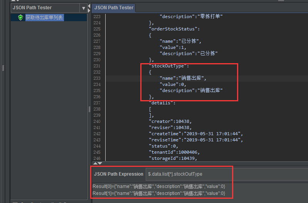
Task: Click the JSON Path Expression input field
Action: (227, 174)
